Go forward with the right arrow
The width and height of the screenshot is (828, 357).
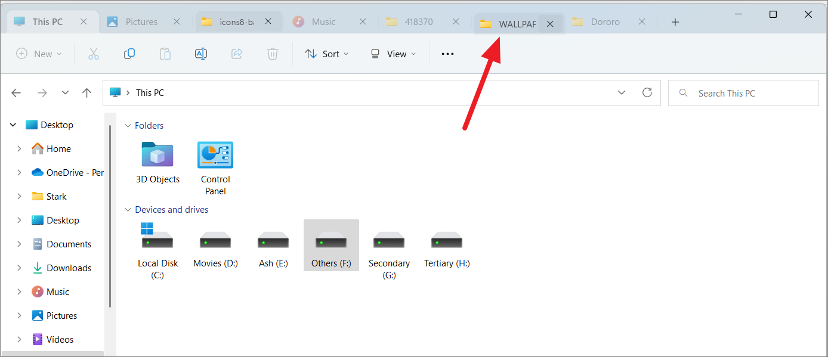[x=42, y=93]
